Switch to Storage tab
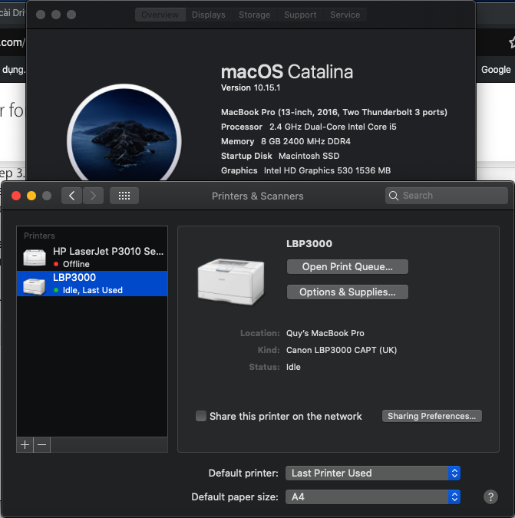Image resolution: width=515 pixels, height=518 pixels. pos(254,15)
